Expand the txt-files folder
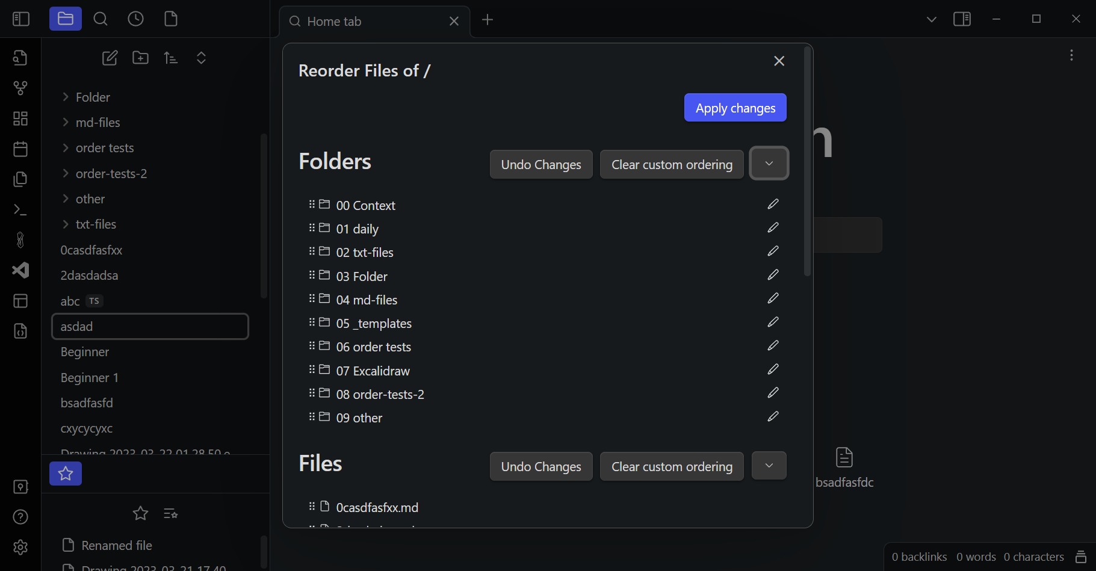This screenshot has height=571, width=1096. point(66,224)
